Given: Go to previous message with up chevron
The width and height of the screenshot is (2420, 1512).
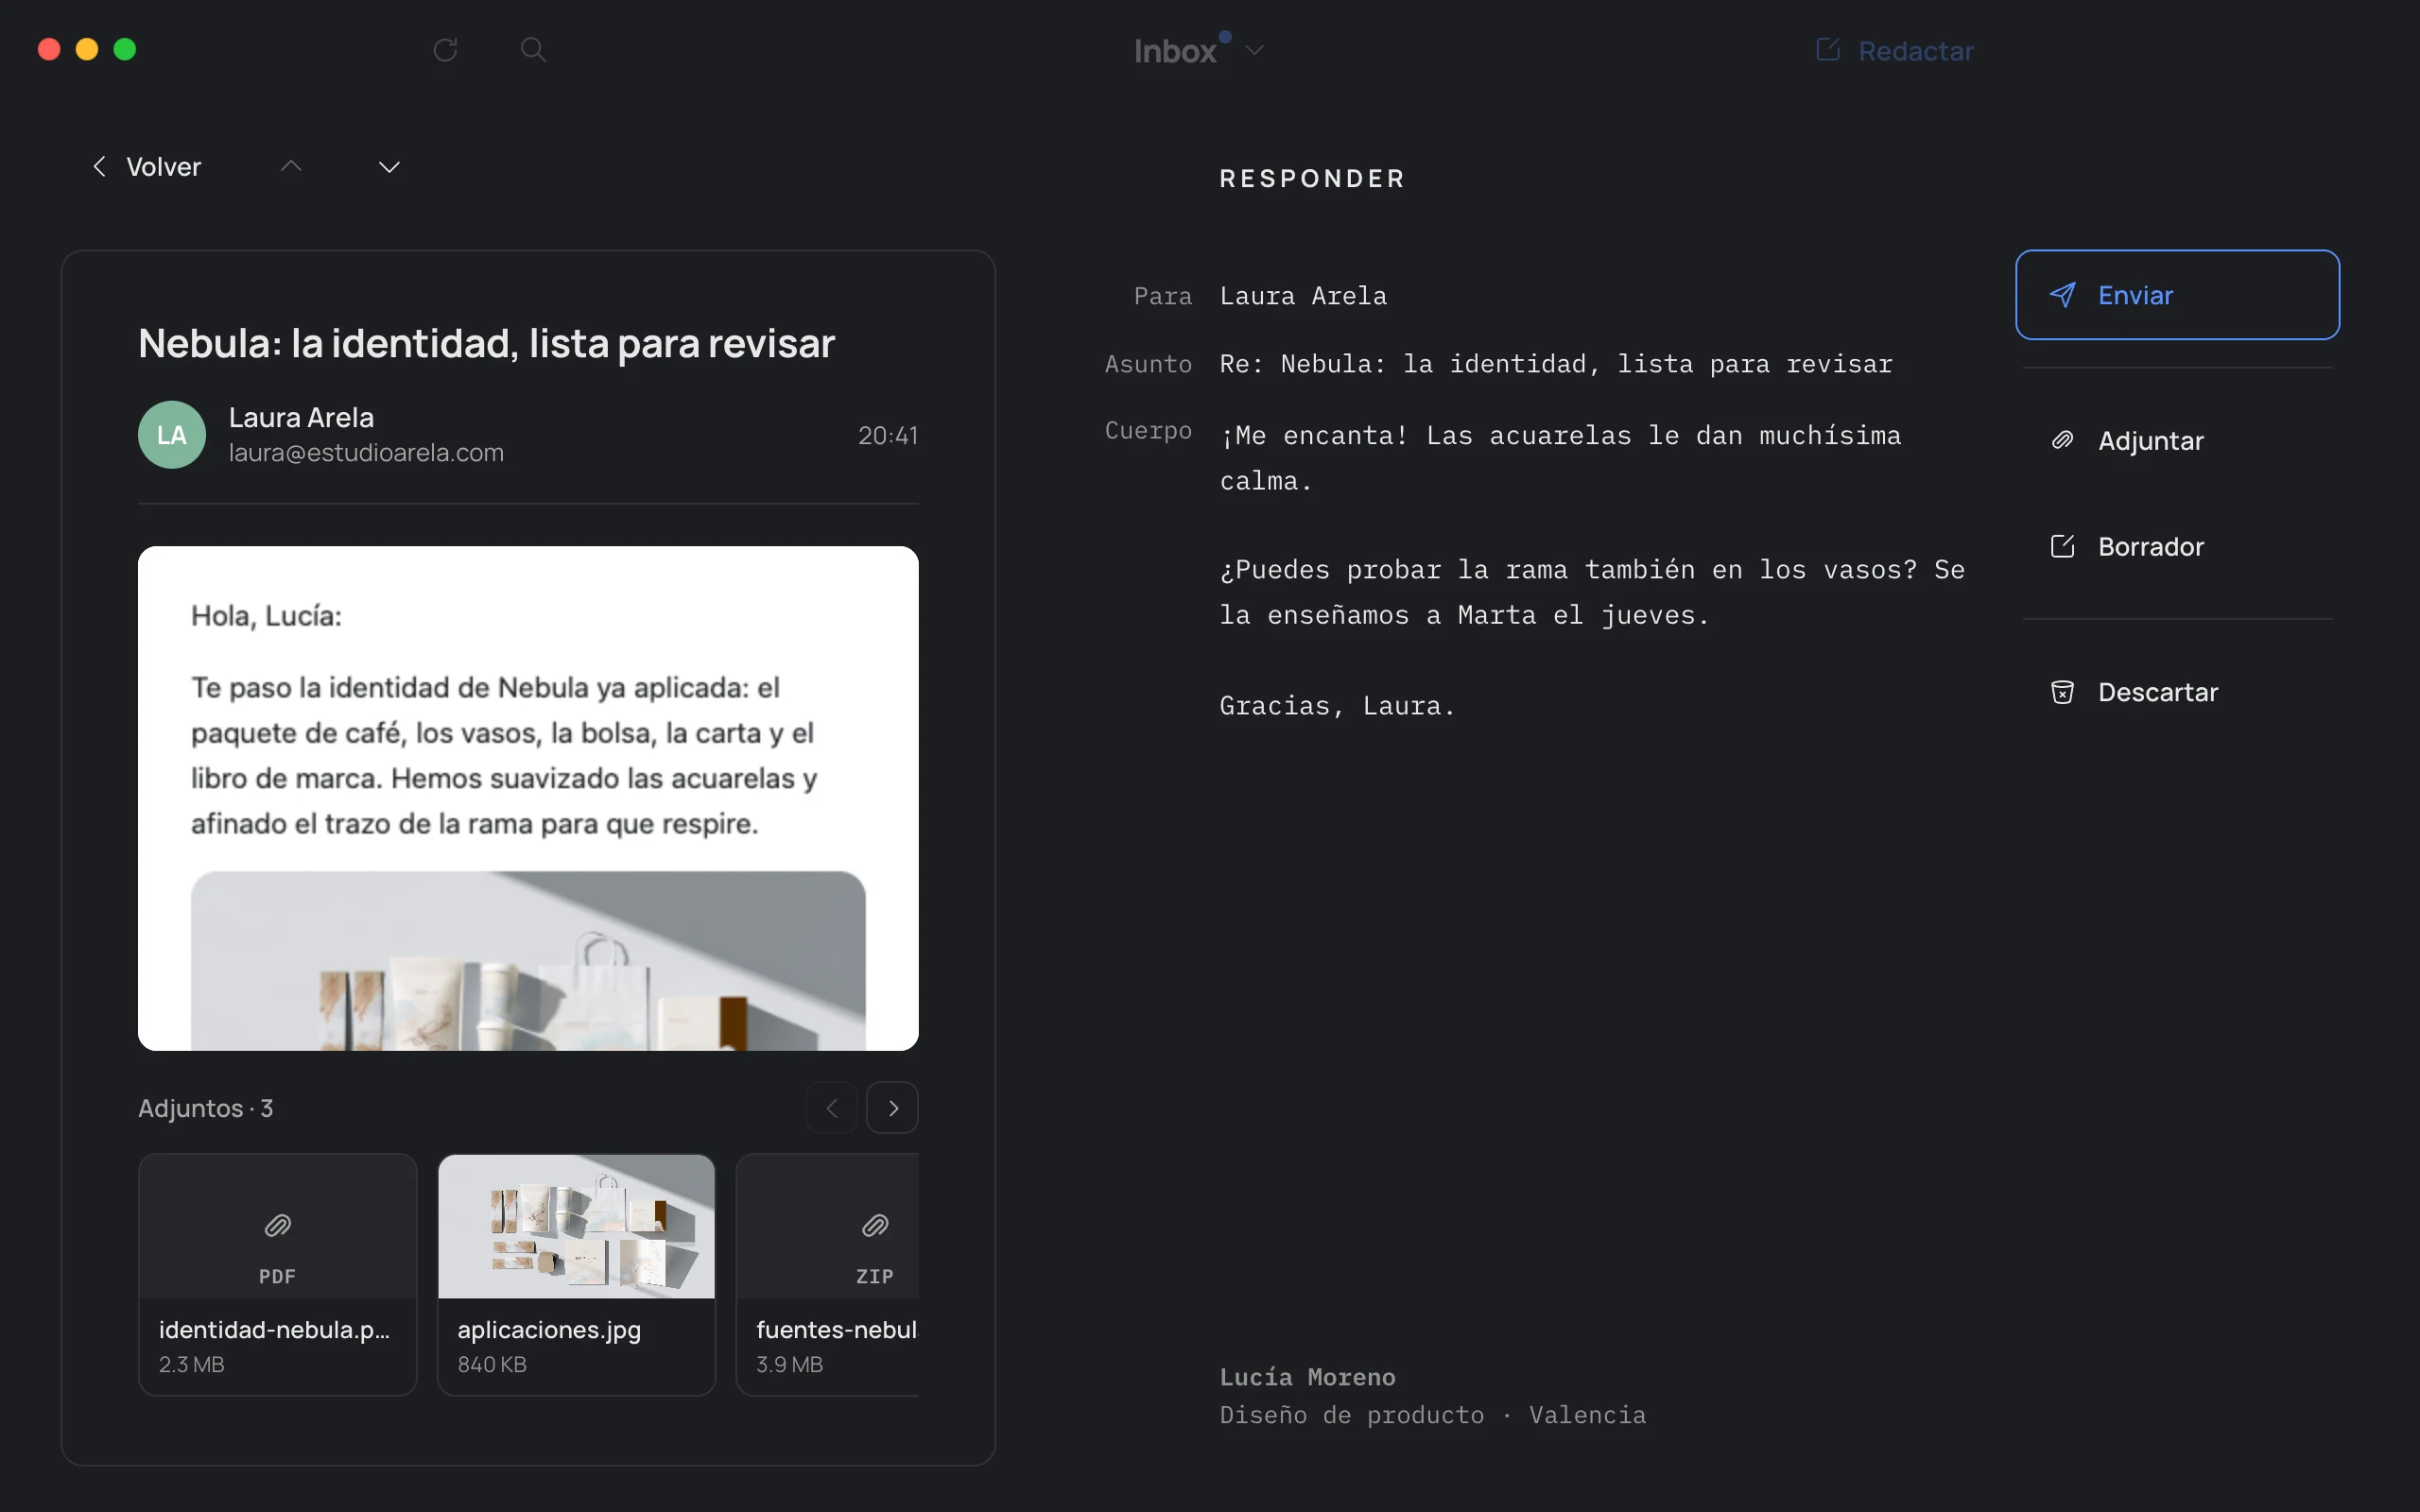Looking at the screenshot, I should 291,166.
